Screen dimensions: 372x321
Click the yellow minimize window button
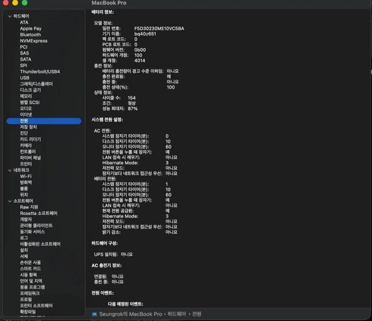click(15, 3)
